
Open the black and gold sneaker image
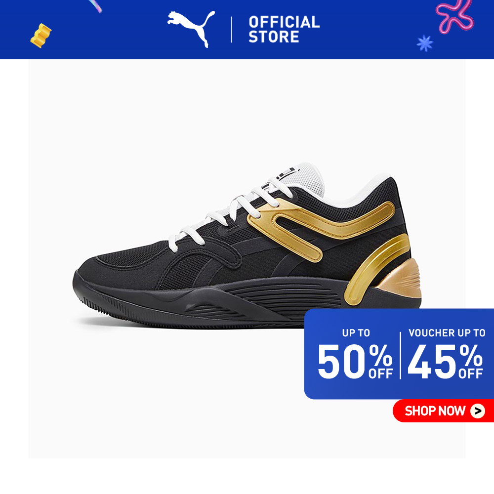(x=247, y=247)
